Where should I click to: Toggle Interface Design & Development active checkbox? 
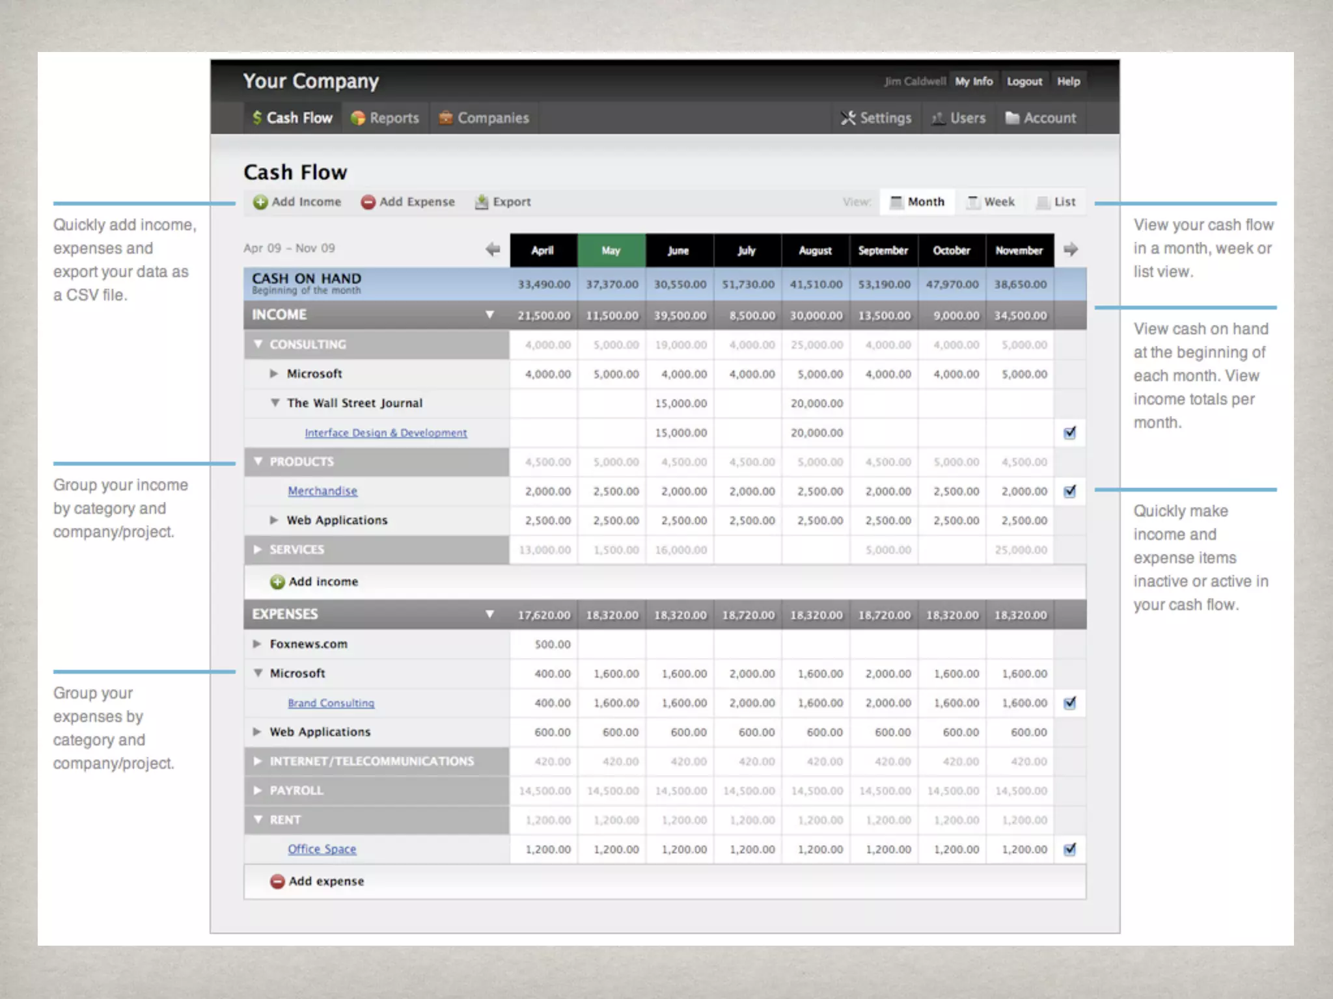1069,433
